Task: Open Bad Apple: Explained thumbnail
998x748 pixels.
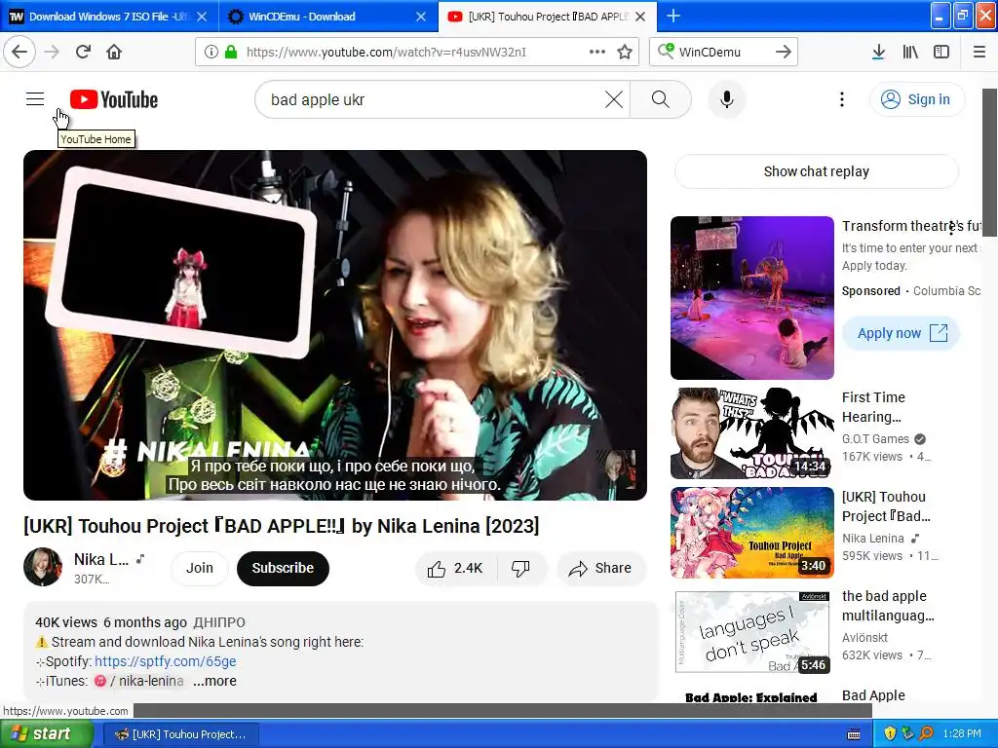Action: tap(751, 695)
